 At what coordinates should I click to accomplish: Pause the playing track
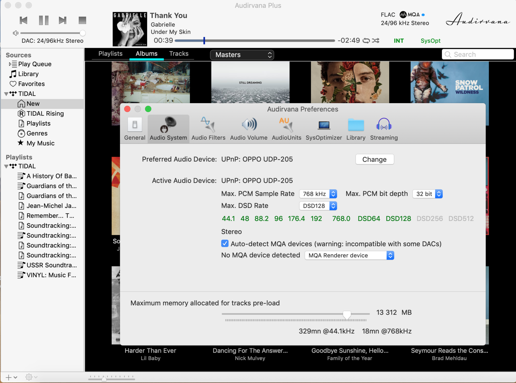(44, 20)
